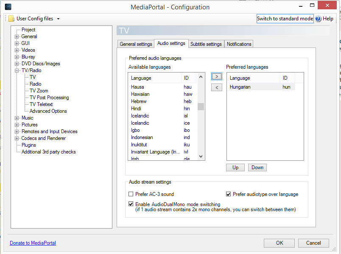This screenshot has height=254, width=341.
Task: Sort available list by Language header
Action: [x=155, y=78]
